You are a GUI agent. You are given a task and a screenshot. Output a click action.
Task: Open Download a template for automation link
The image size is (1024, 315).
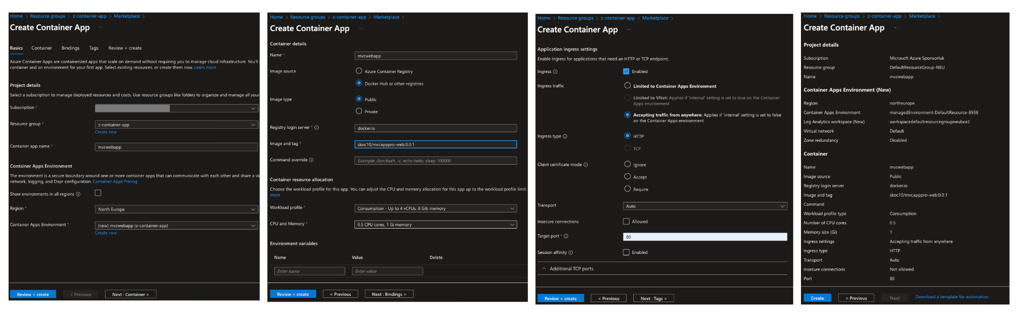pyautogui.click(x=952, y=297)
